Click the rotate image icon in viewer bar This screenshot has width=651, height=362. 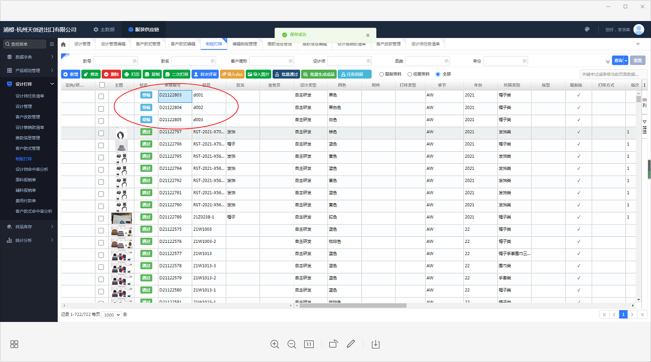click(334, 344)
